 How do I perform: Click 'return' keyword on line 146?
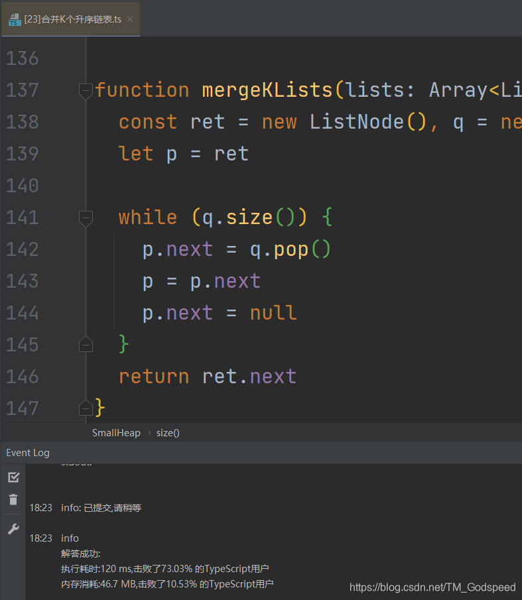click(x=154, y=377)
